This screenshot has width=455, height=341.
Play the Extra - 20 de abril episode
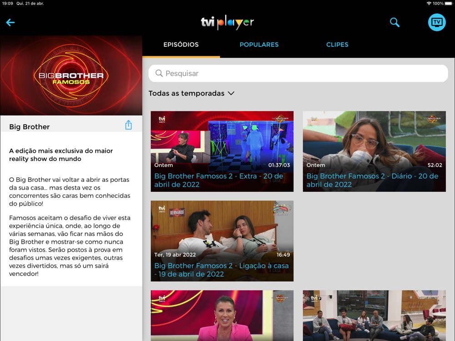(x=222, y=151)
